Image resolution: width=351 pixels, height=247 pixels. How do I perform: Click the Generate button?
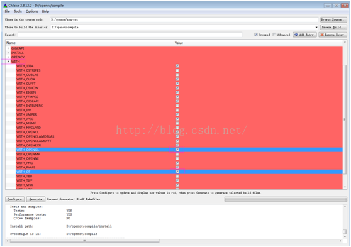36,199
